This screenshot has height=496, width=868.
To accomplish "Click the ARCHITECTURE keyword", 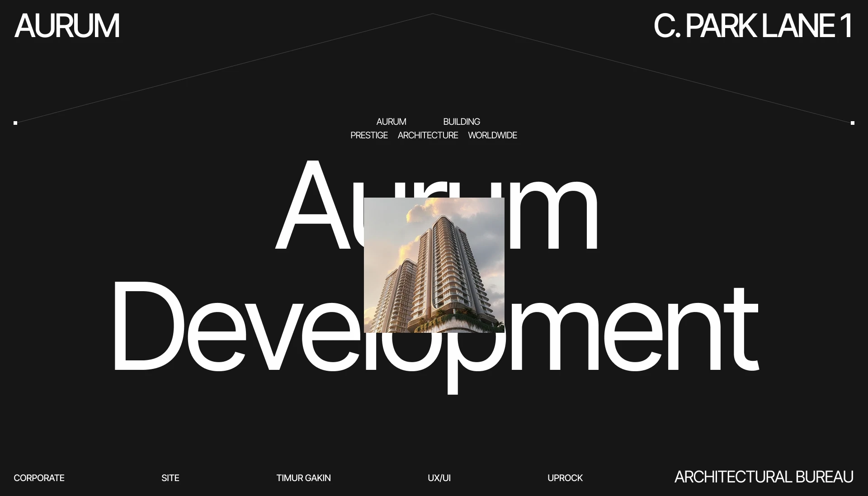I will (x=428, y=135).
